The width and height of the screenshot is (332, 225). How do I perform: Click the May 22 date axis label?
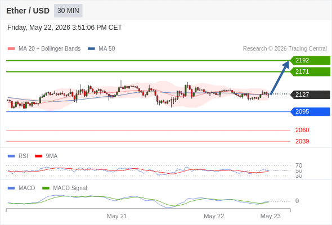[214, 216]
